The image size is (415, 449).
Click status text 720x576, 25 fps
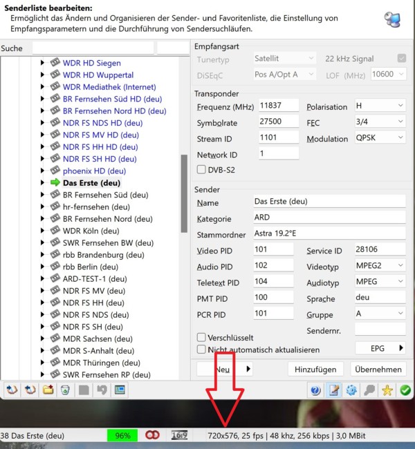(235, 436)
